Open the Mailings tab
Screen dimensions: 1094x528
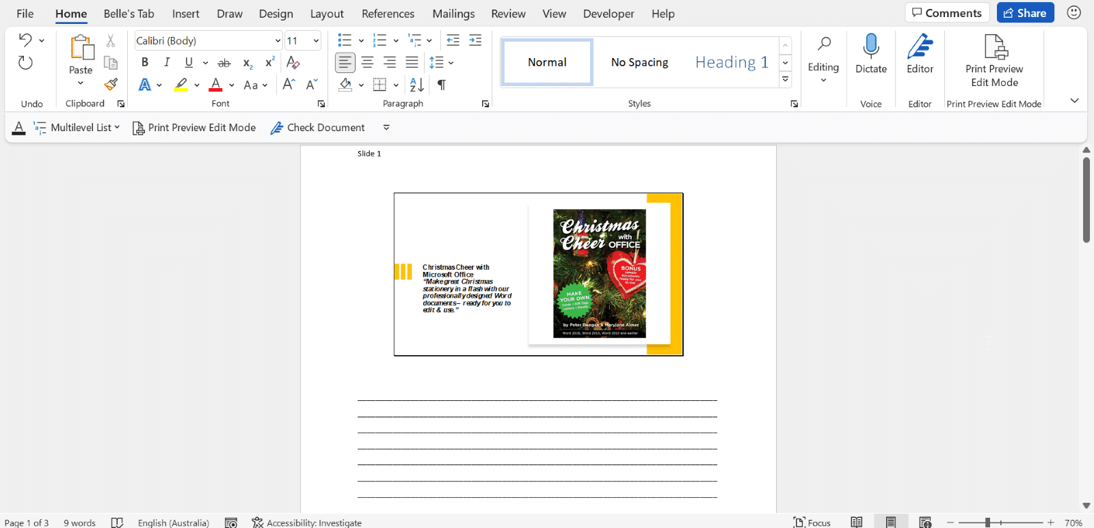(453, 14)
